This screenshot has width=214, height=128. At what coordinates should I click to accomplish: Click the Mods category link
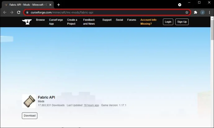41,101
